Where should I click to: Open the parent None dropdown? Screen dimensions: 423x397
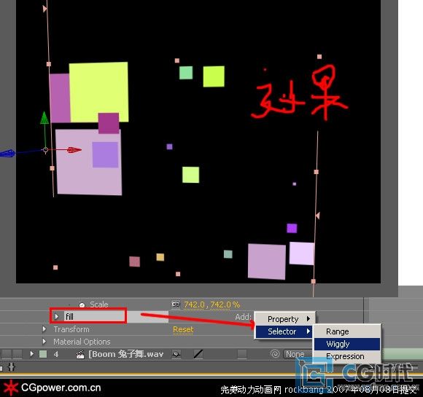tap(297, 354)
